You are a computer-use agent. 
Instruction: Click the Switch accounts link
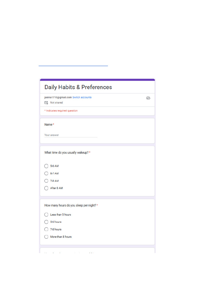(x=82, y=98)
